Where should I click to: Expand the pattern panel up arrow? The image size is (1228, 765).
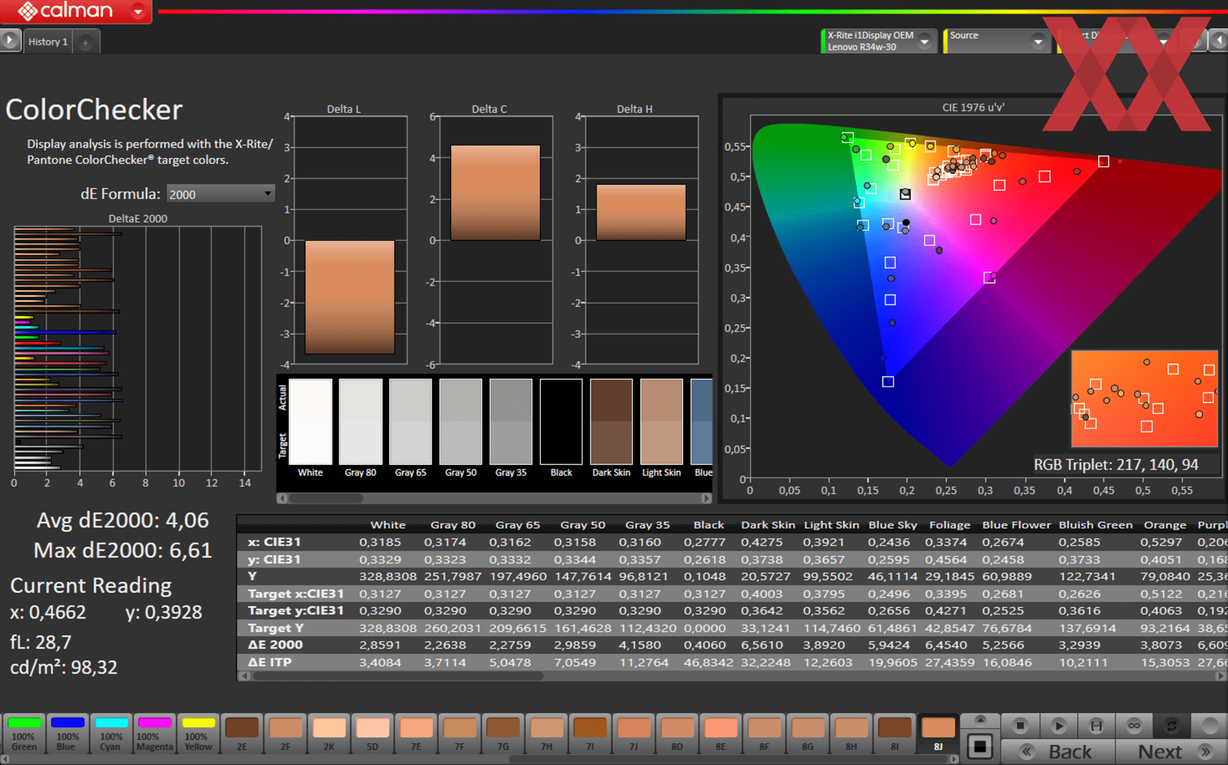pyautogui.click(x=980, y=720)
